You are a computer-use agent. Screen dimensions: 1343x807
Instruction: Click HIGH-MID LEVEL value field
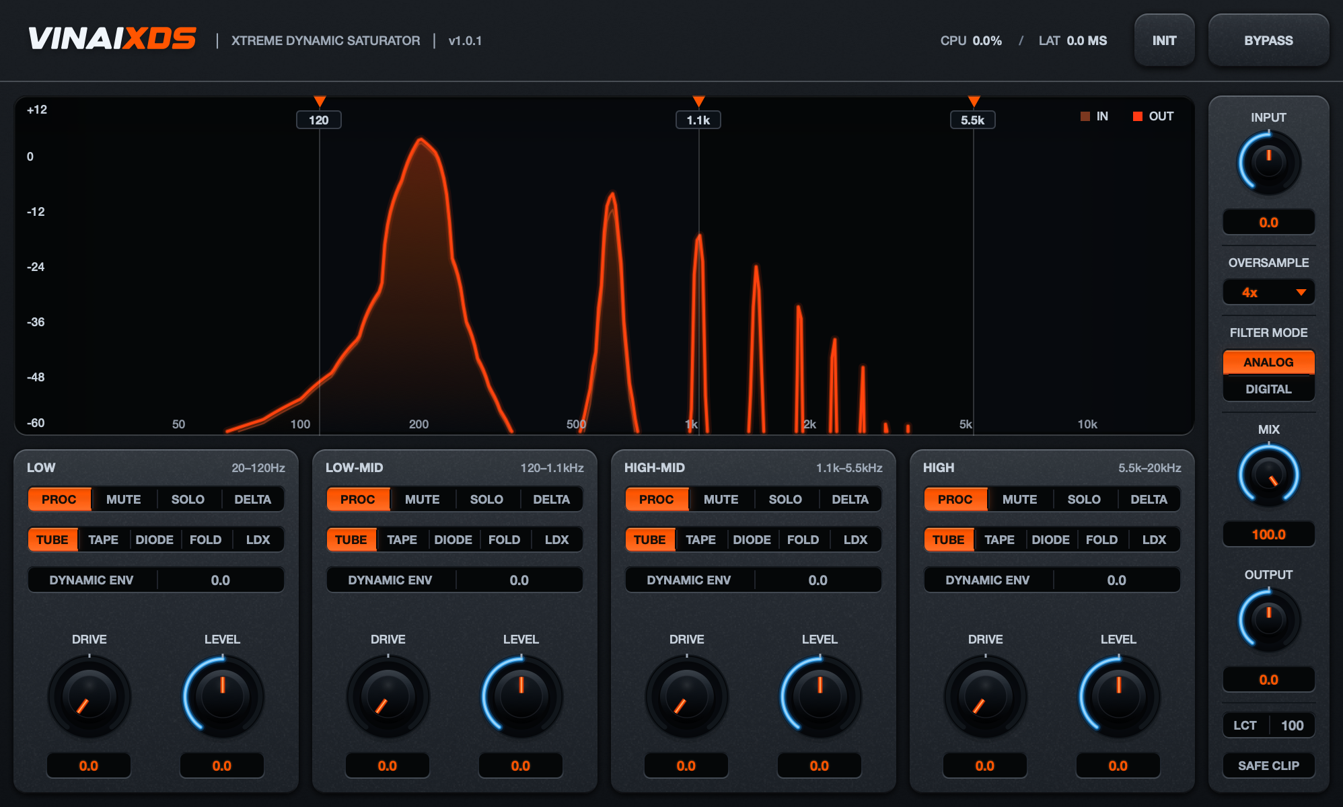click(820, 765)
